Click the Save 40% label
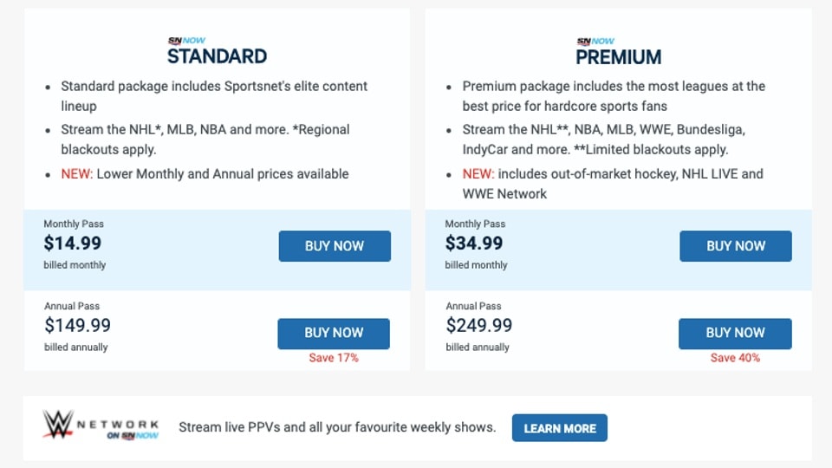 (735, 358)
